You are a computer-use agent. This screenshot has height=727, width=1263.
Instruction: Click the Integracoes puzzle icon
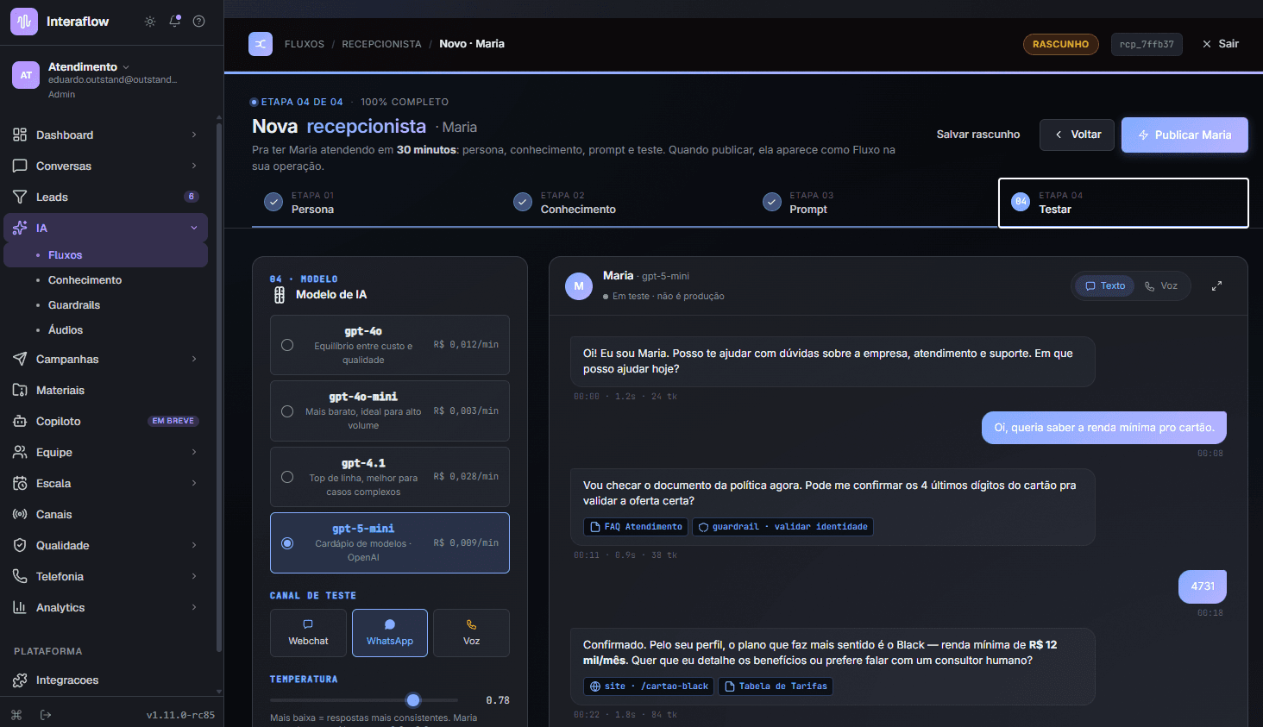[20, 680]
